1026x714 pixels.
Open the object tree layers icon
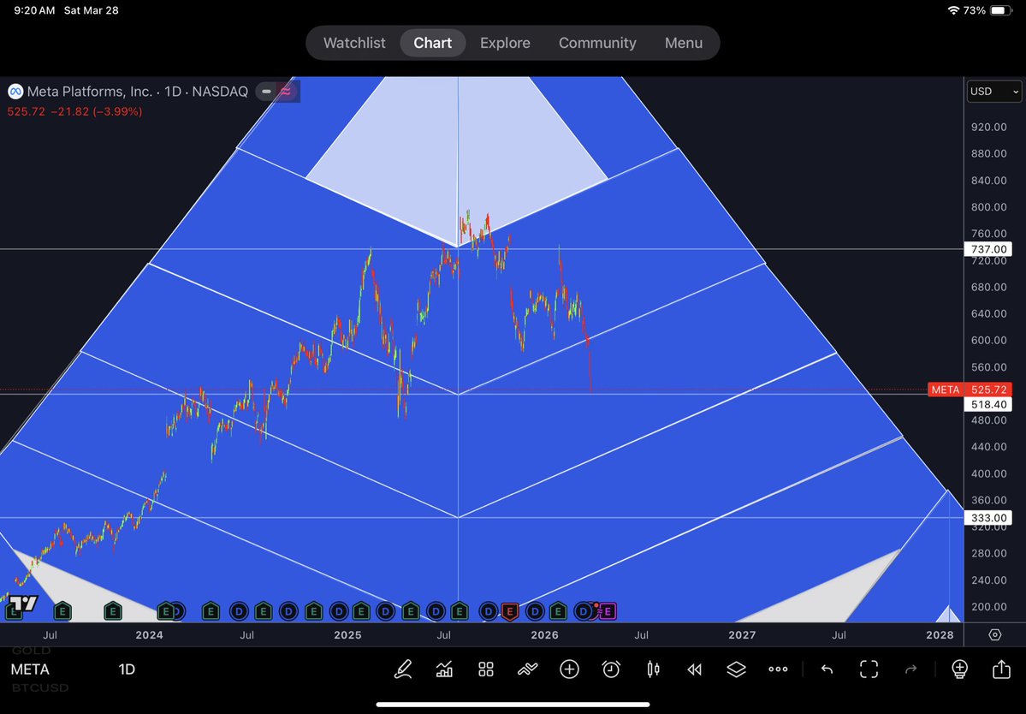pyautogui.click(x=736, y=669)
